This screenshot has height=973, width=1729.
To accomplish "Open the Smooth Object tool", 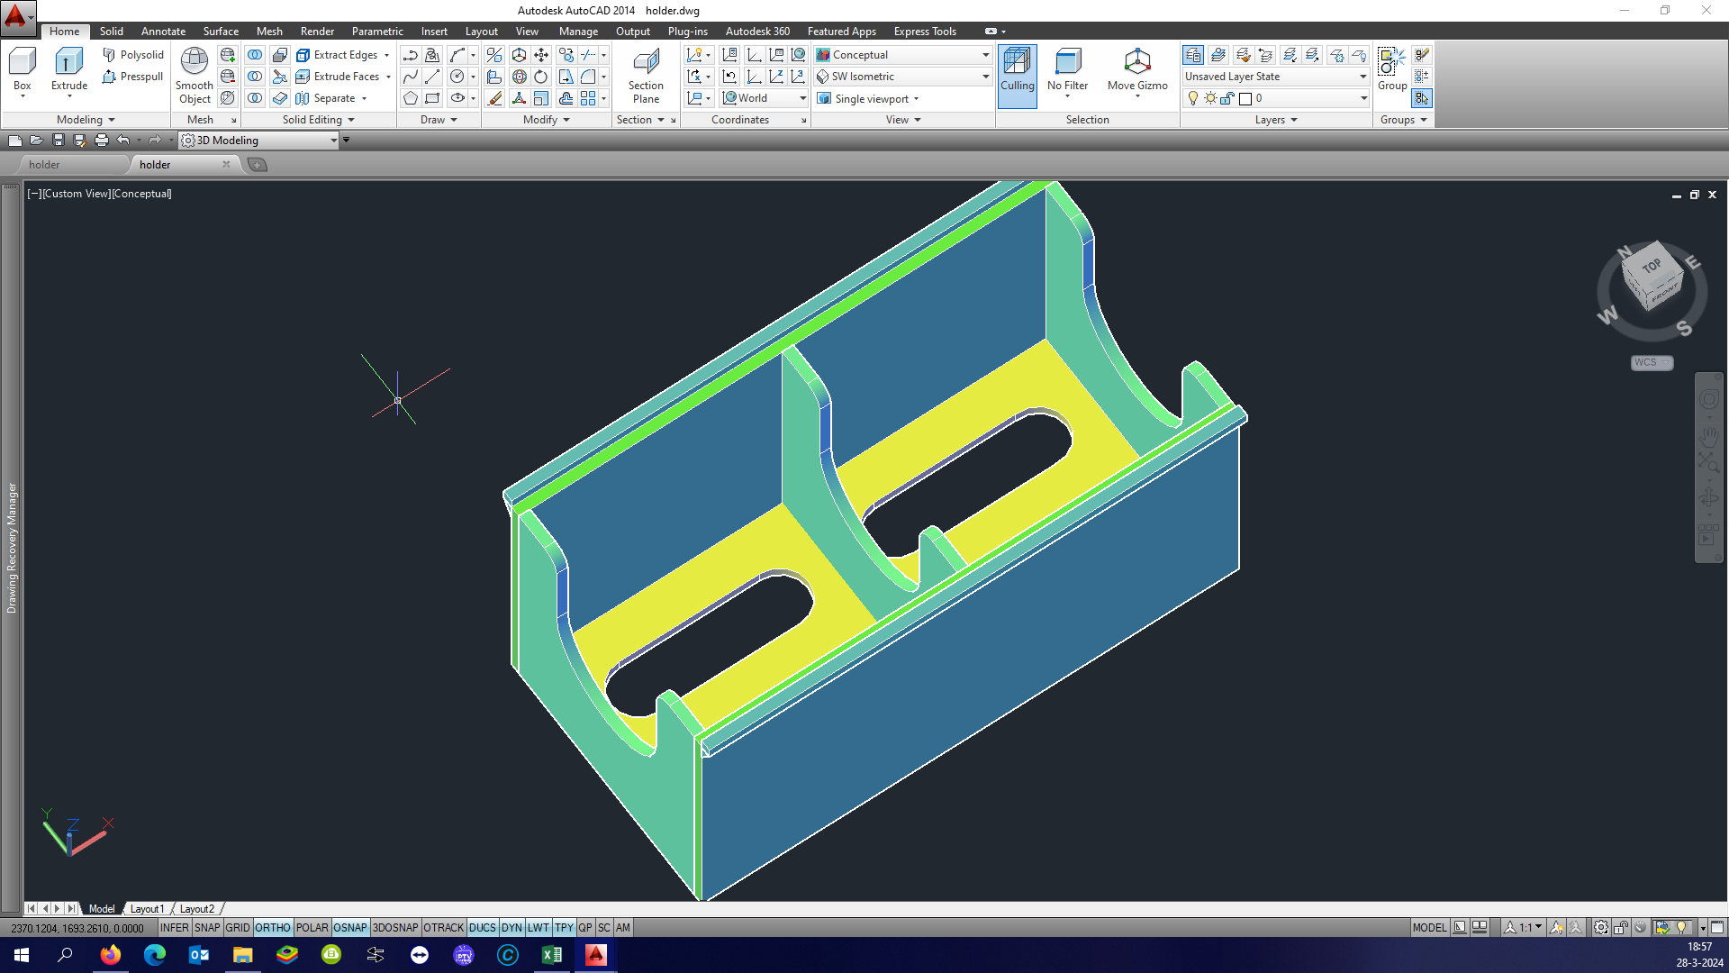I will [195, 76].
